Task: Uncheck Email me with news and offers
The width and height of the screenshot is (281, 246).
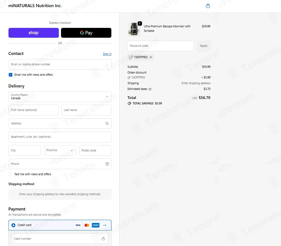Action: [11, 75]
